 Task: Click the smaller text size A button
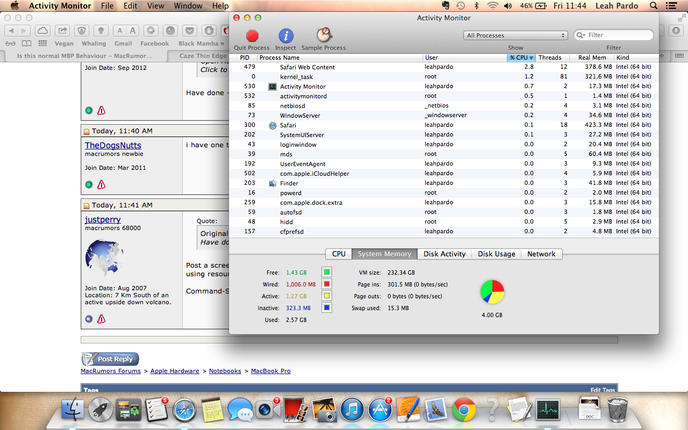pyautogui.click(x=120, y=31)
